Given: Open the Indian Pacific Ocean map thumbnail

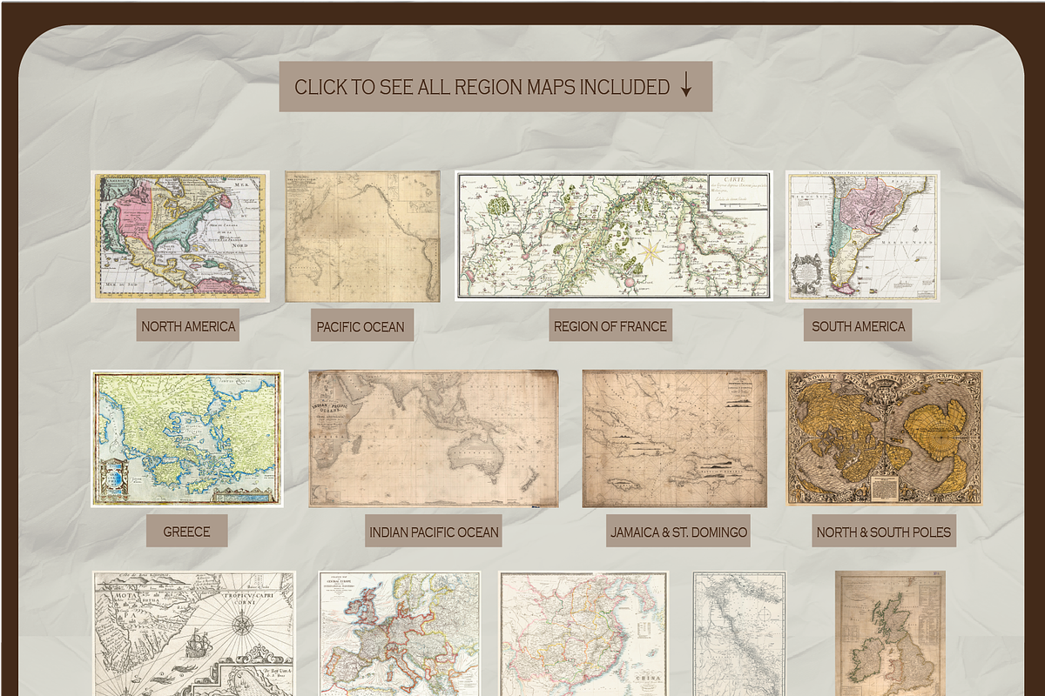Looking at the screenshot, I should point(433,438).
